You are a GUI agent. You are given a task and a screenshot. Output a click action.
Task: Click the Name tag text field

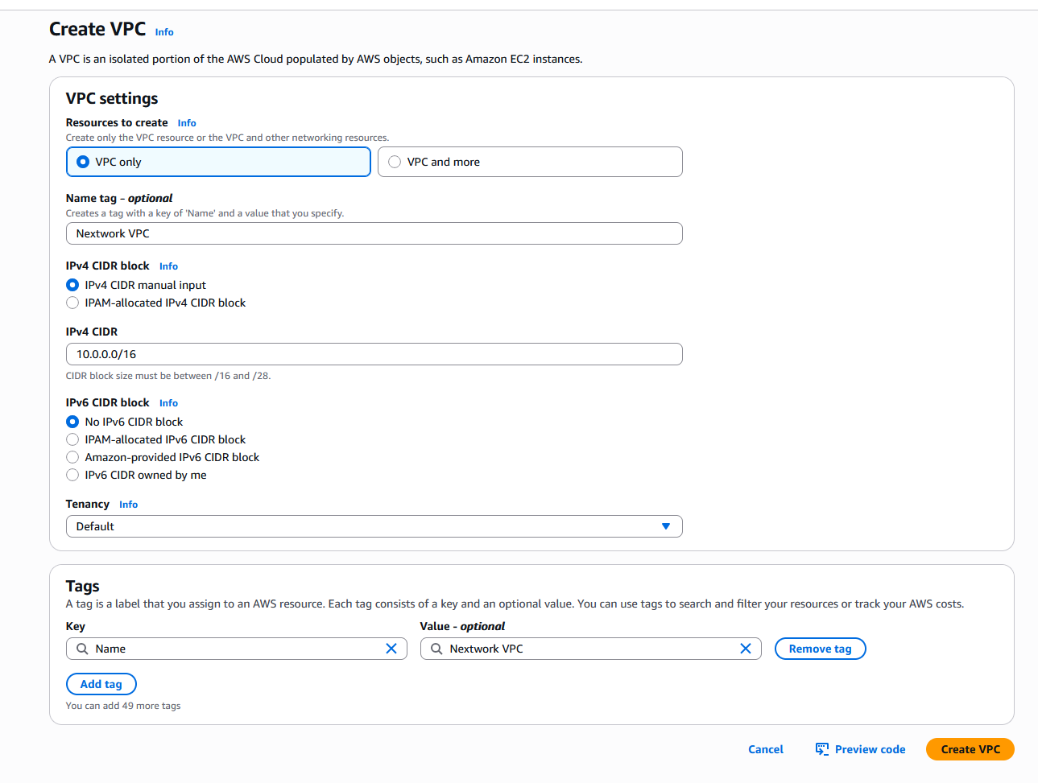tap(374, 233)
